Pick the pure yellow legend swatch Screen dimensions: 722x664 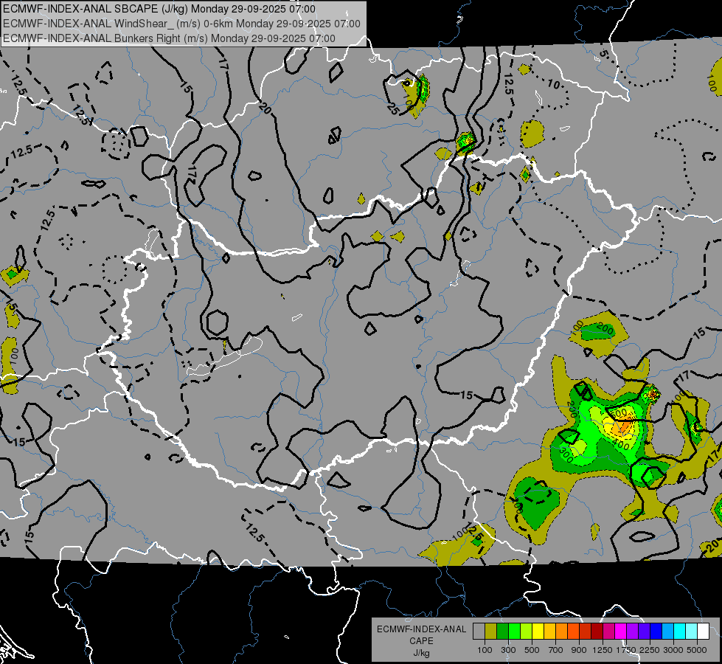tap(538, 632)
